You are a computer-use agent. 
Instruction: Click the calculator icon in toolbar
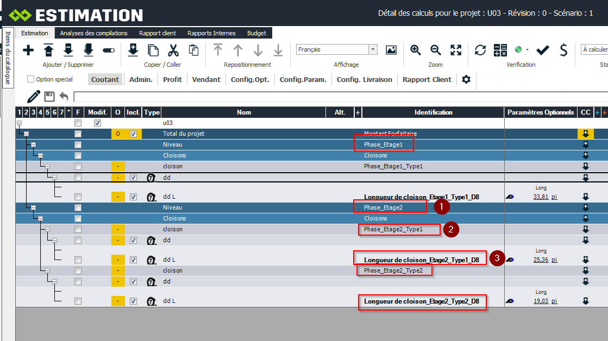pos(500,50)
